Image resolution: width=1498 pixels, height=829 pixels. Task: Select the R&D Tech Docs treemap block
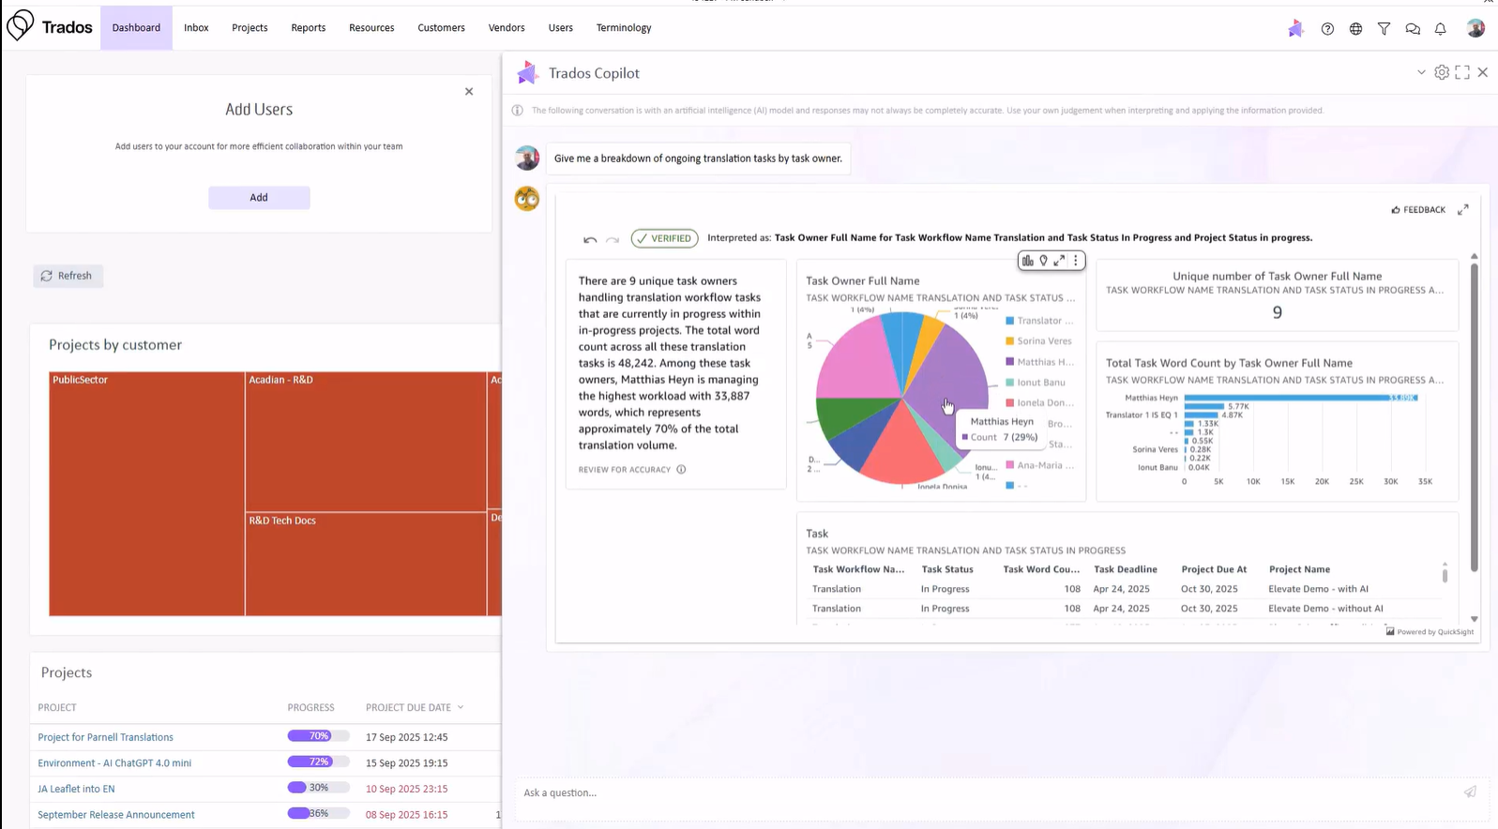tap(366, 564)
